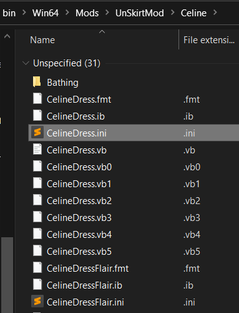
Task: Select CelineDress.vb0 file name
Action: coord(79,167)
